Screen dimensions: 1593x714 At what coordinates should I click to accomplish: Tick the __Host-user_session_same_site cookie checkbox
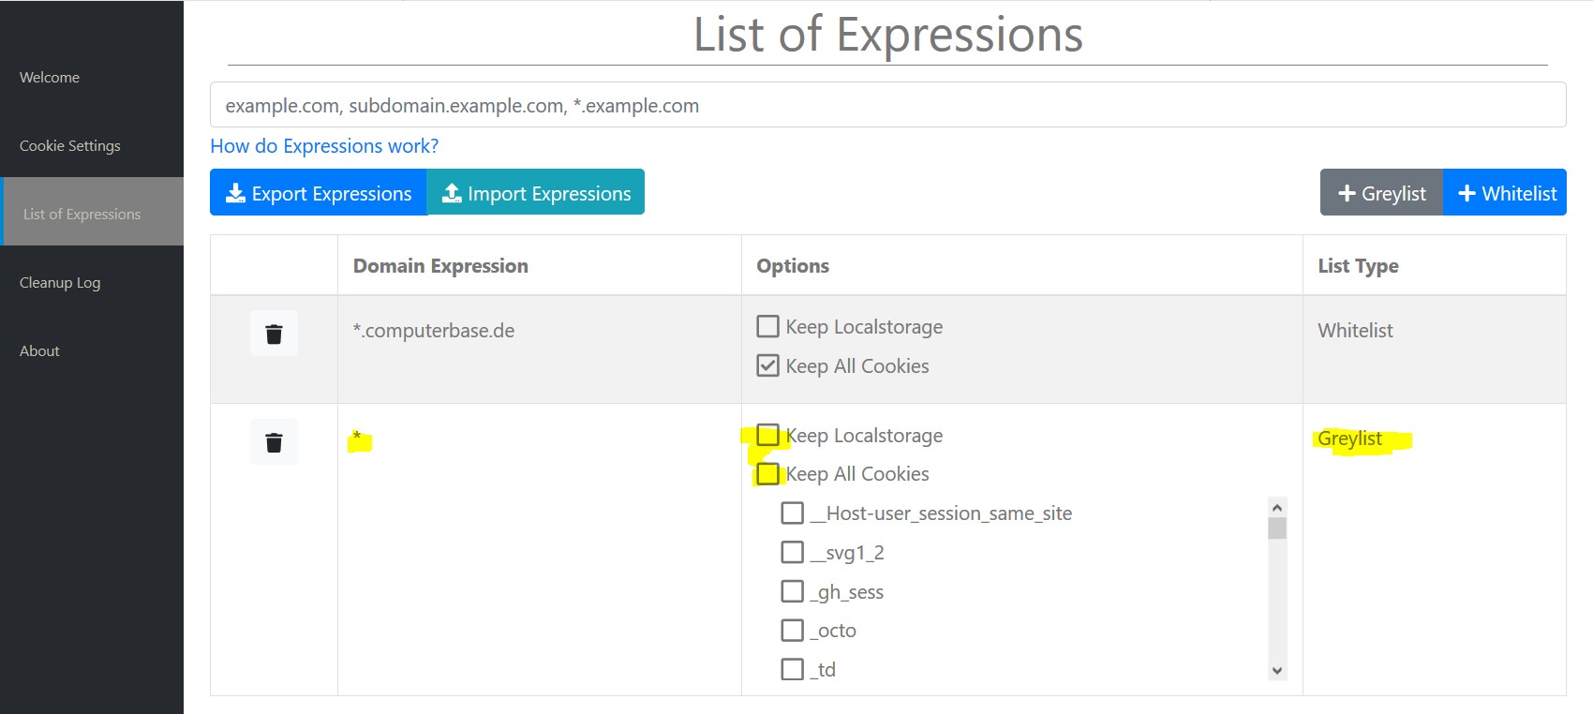click(793, 513)
